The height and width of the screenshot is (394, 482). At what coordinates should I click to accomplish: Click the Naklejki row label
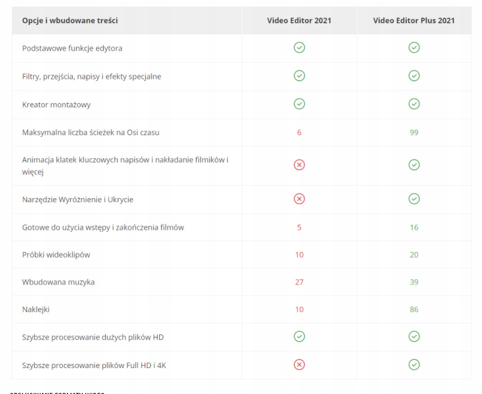[x=36, y=309]
